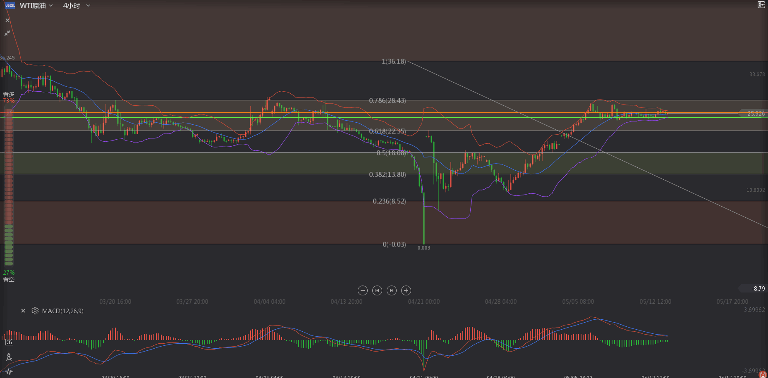
Task: Click the 05/17 20:00 time axis label
Action: pos(732,302)
